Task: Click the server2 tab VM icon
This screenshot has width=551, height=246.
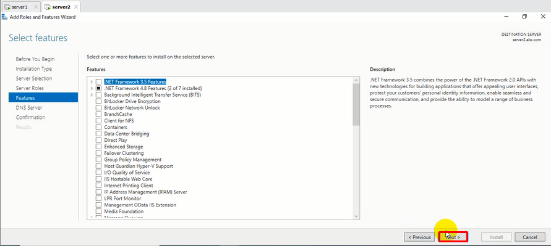Action: pos(48,7)
